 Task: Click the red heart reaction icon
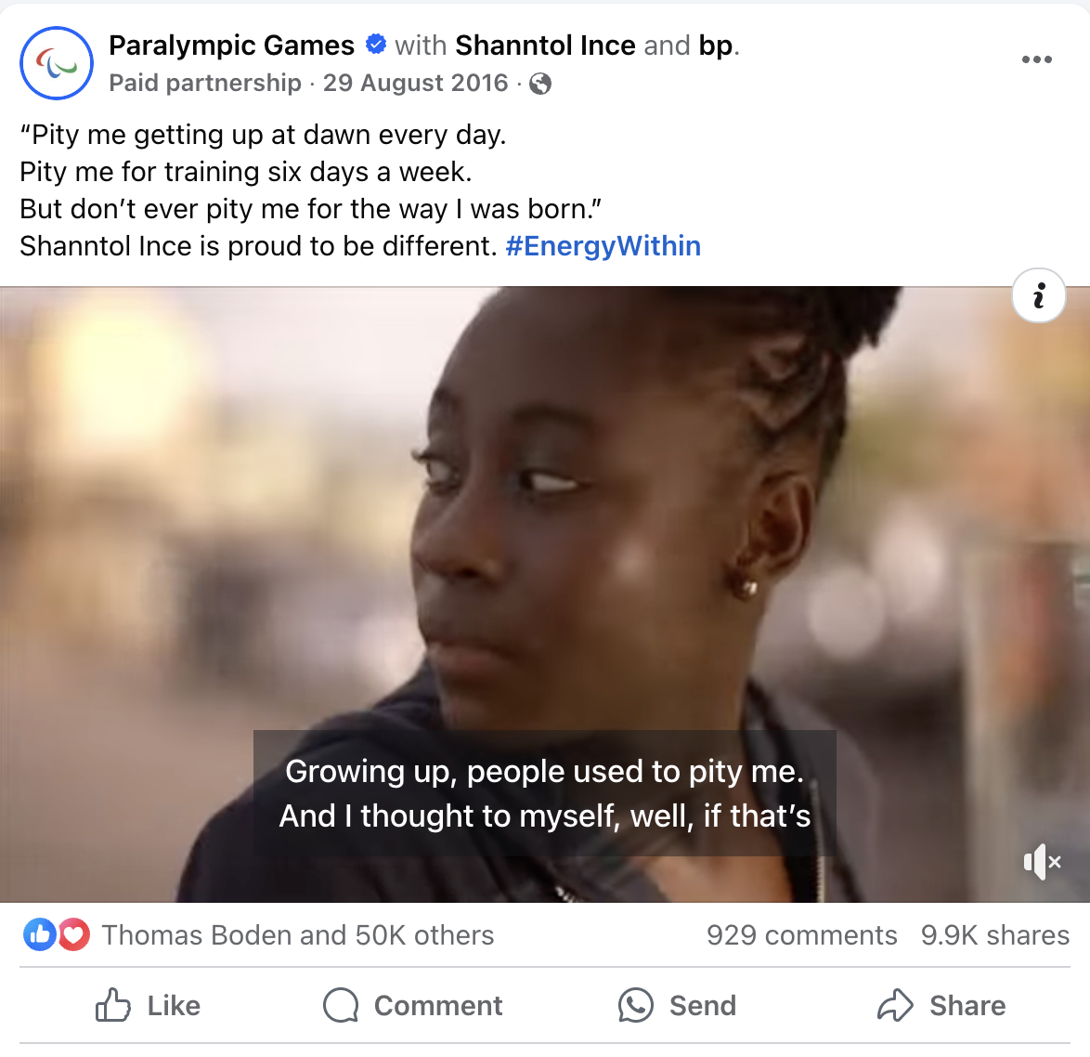[73, 934]
